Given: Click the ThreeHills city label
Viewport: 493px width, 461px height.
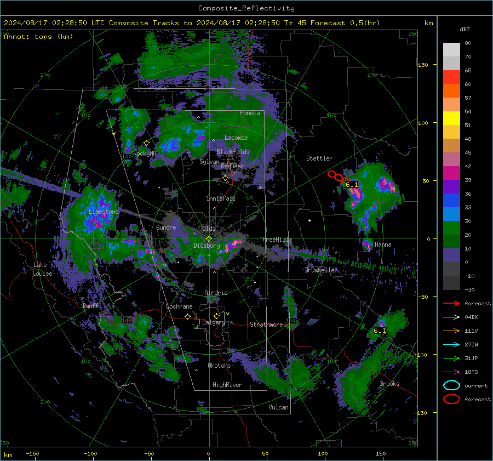Looking at the screenshot, I should click(276, 240).
